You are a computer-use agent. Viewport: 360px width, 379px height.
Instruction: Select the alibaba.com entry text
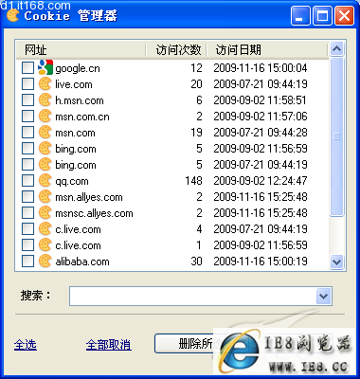pos(82,262)
